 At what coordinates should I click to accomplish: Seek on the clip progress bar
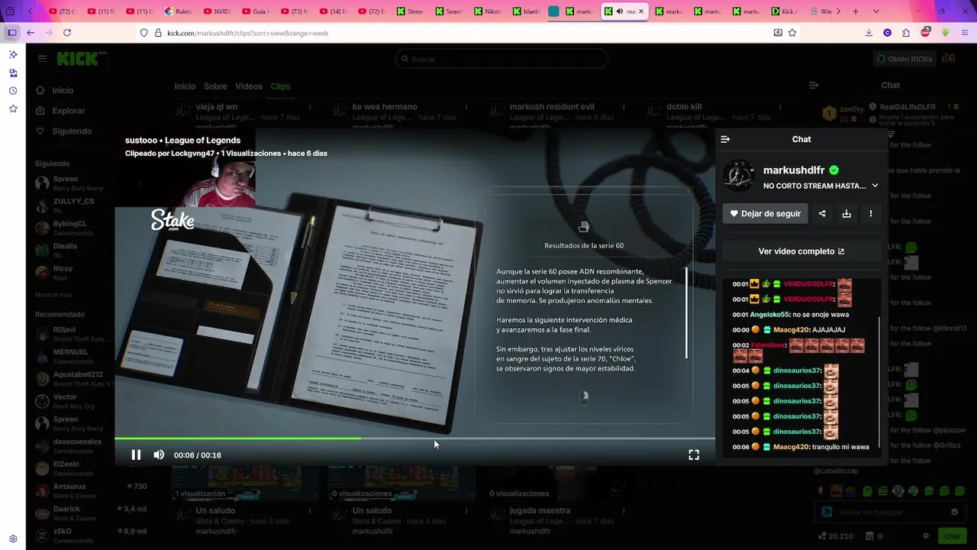coord(414,438)
